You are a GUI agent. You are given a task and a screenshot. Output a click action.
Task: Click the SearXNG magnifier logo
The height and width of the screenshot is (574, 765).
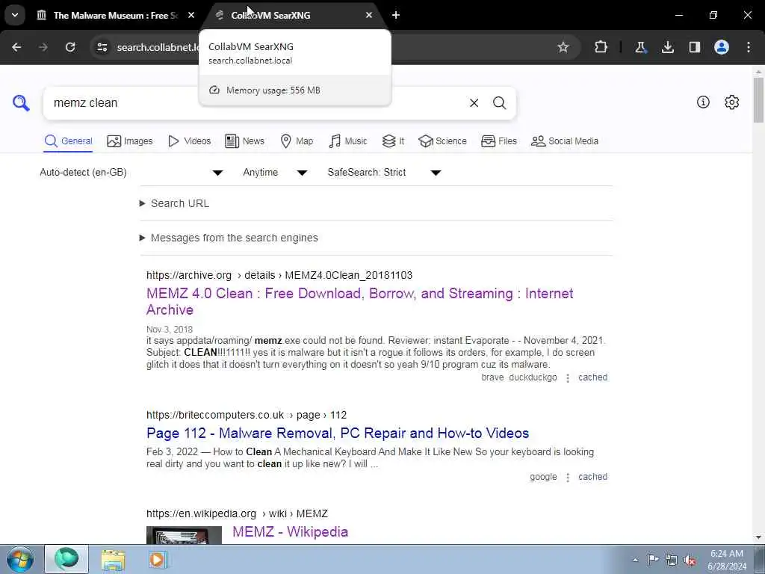(21, 103)
